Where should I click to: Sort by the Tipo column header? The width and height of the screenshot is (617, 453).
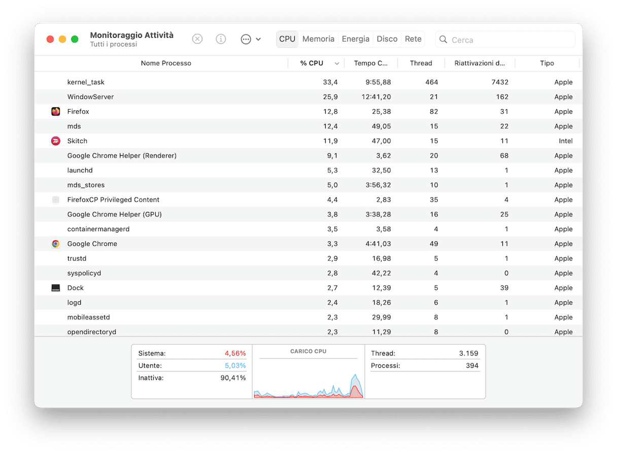click(x=547, y=63)
